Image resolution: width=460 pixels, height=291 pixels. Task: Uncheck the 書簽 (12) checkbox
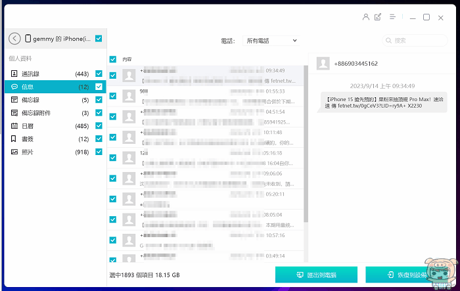[99, 139]
